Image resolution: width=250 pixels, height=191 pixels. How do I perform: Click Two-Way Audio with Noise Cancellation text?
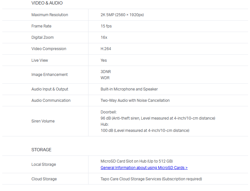coord(135,101)
